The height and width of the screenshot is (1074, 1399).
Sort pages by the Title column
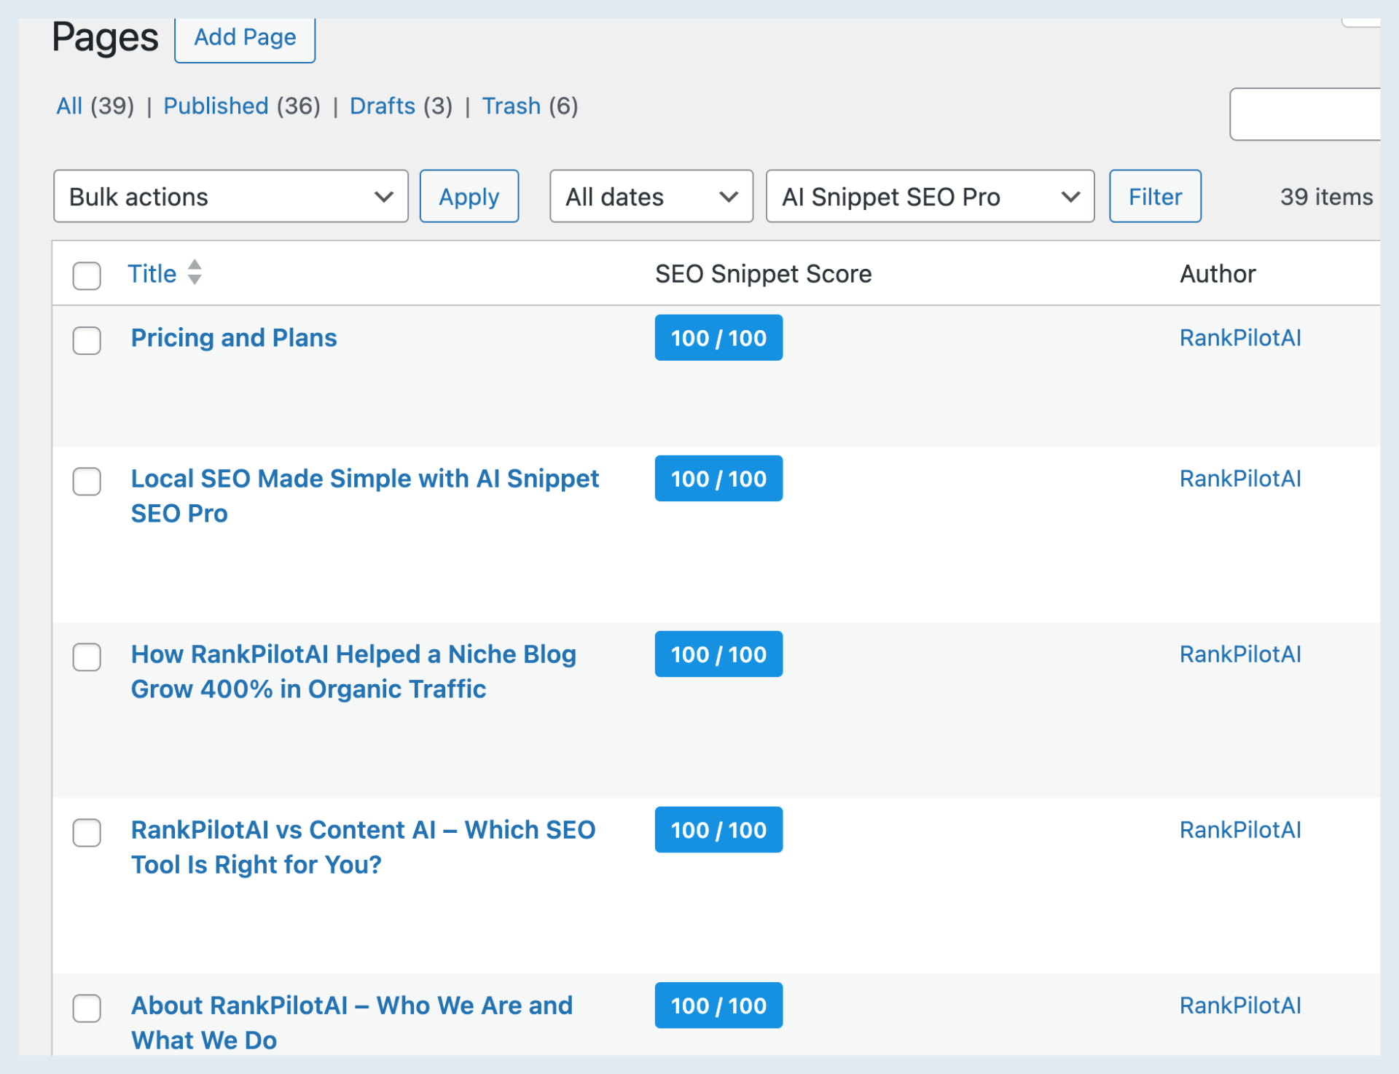[152, 274]
